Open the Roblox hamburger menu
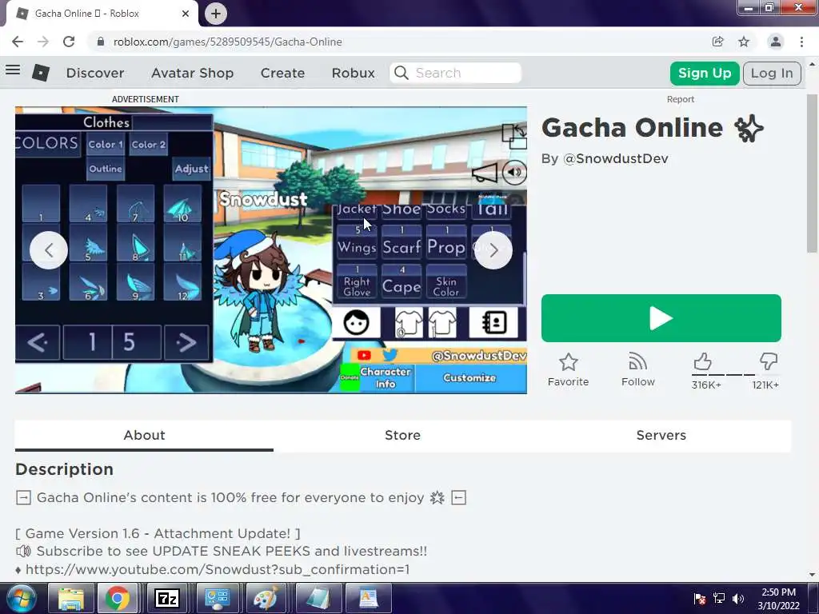Screen dimensions: 819x614 [x=13, y=70]
